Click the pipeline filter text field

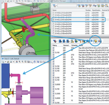tap(67, 6)
